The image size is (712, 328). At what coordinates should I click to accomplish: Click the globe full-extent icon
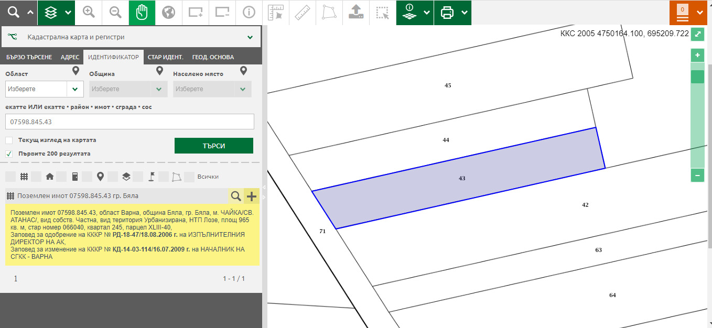click(x=169, y=13)
